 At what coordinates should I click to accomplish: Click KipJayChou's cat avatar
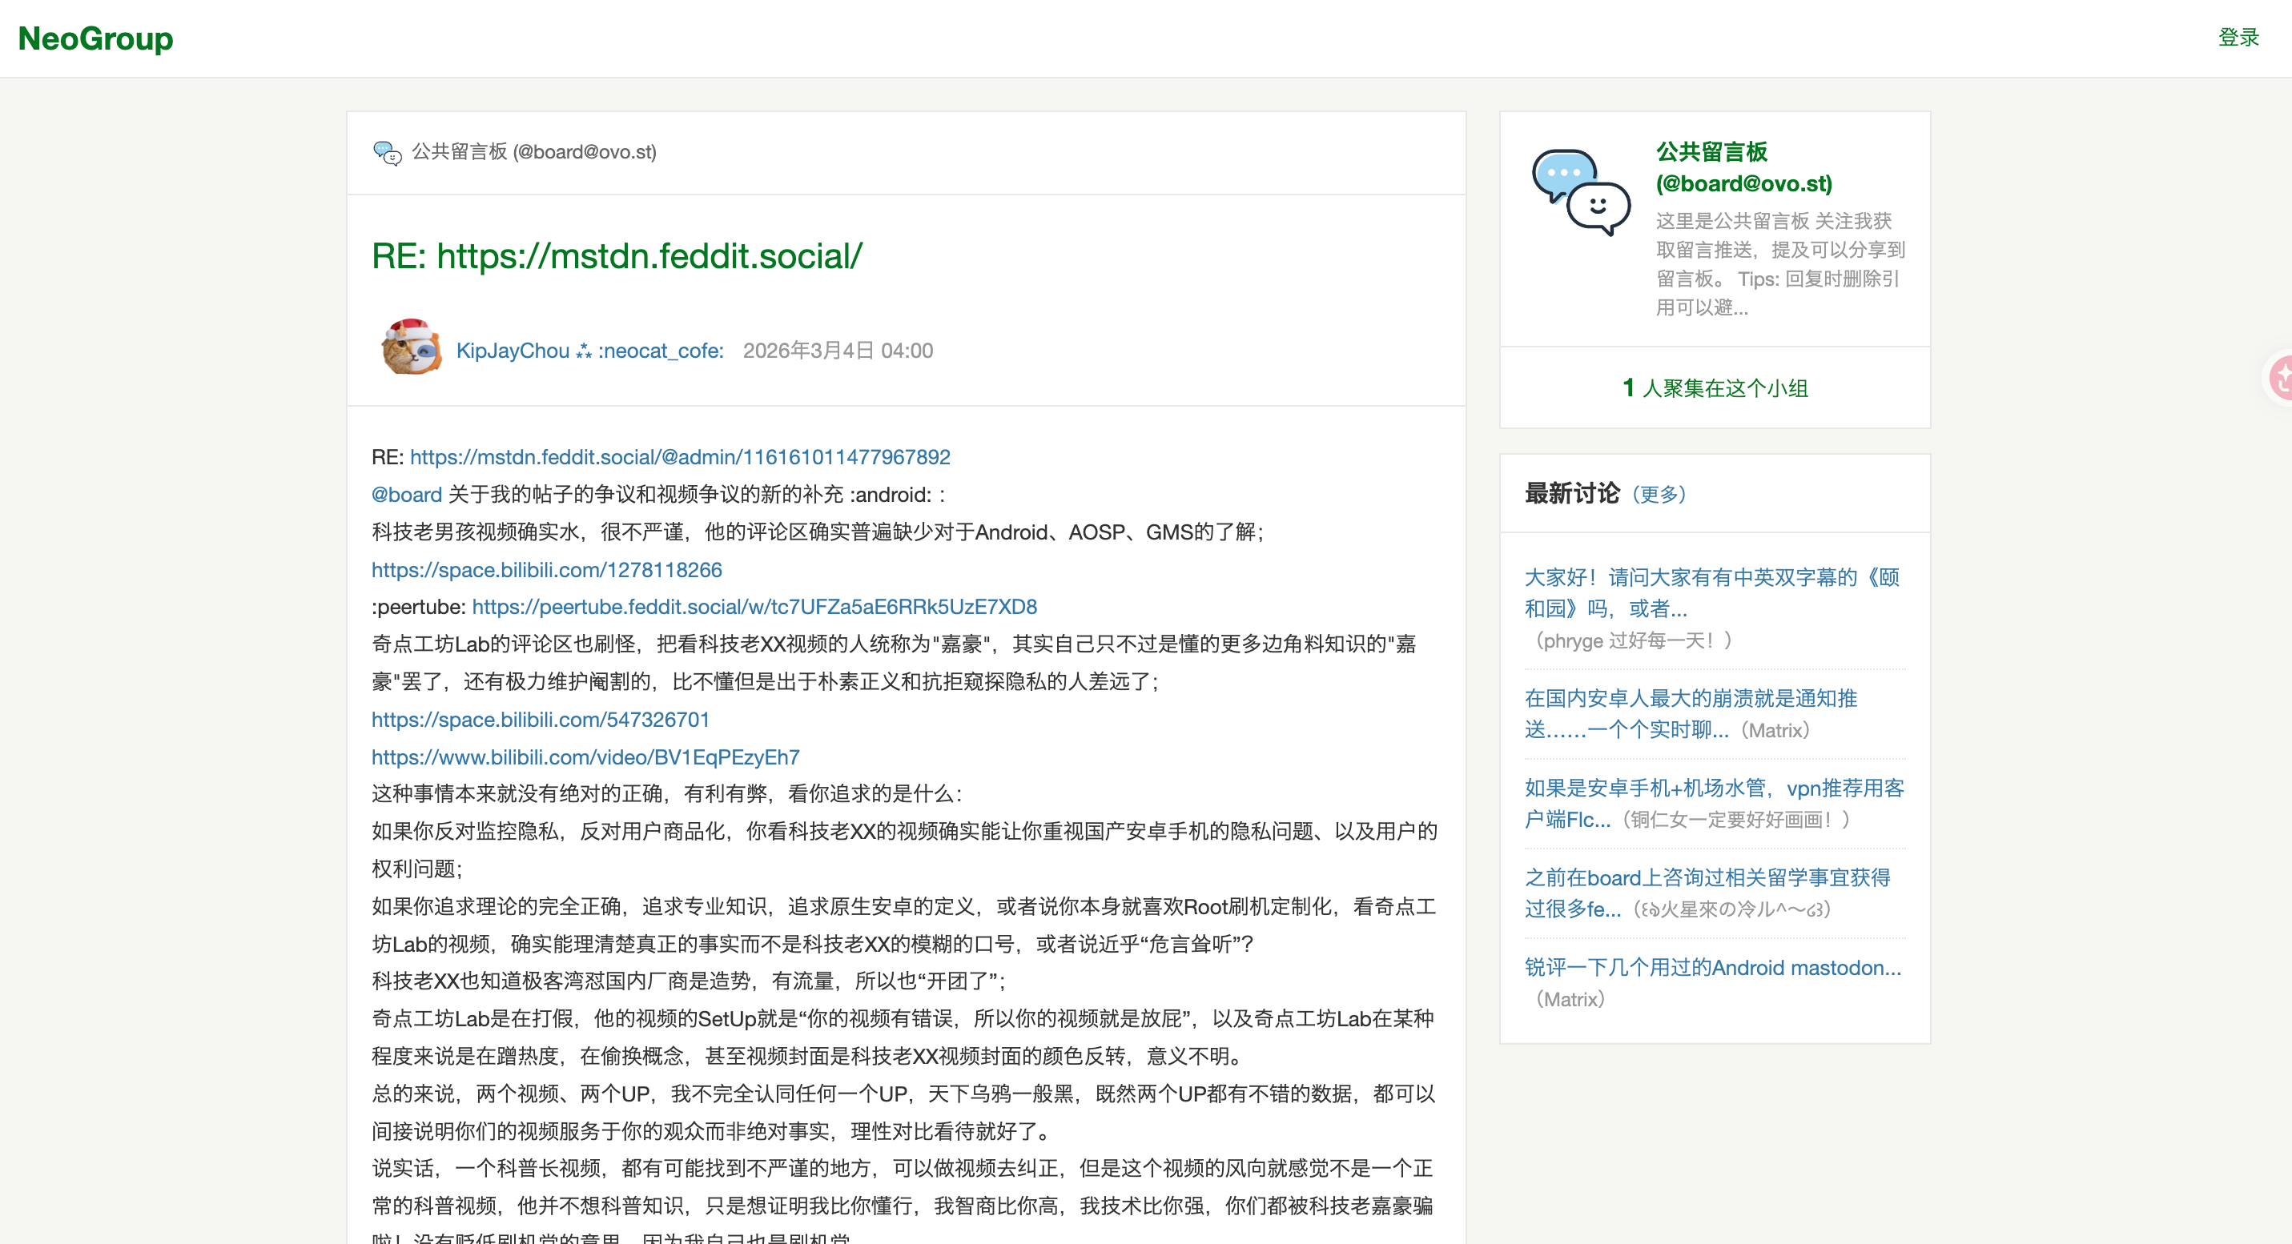click(x=410, y=347)
